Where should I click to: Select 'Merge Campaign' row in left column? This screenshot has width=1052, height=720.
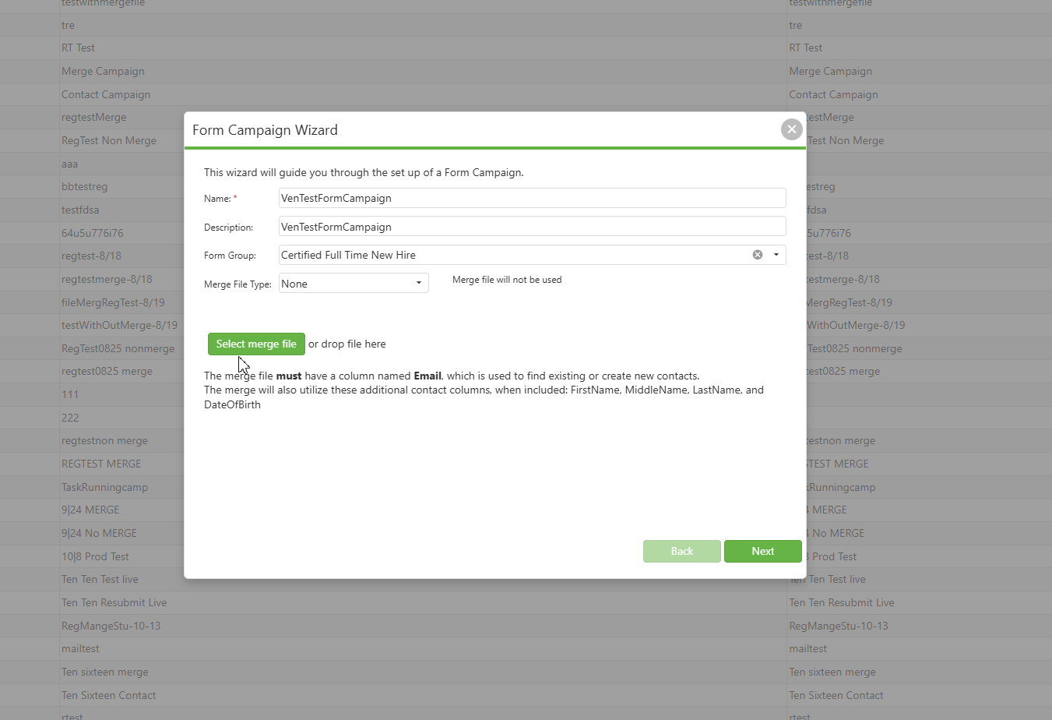[x=103, y=71]
